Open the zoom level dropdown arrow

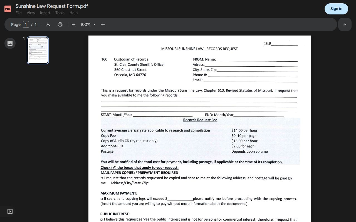click(x=95, y=24)
